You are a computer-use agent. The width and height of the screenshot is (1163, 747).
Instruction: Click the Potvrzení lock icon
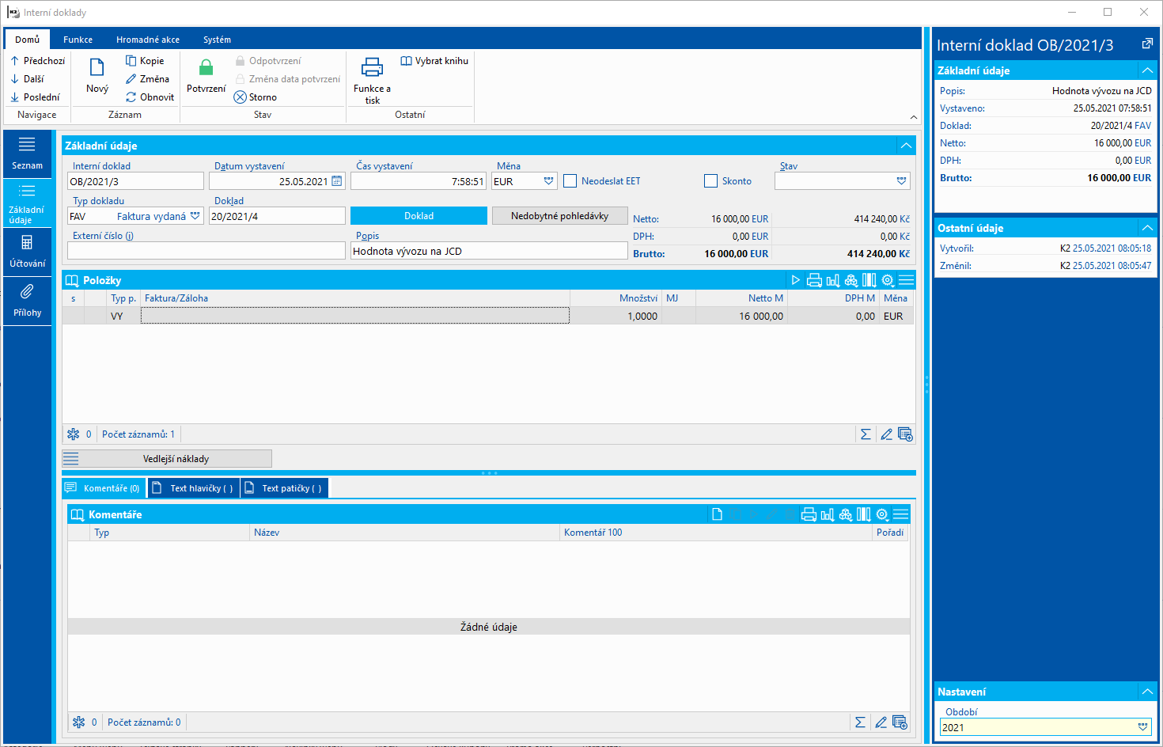point(206,69)
